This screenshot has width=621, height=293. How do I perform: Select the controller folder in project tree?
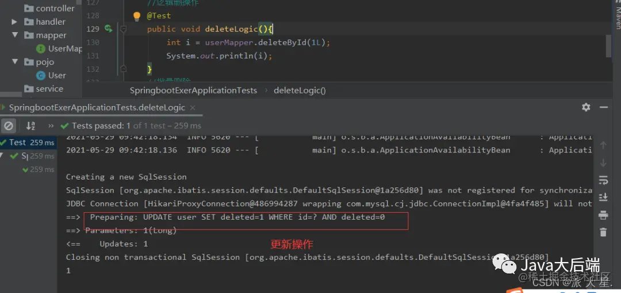(49, 8)
